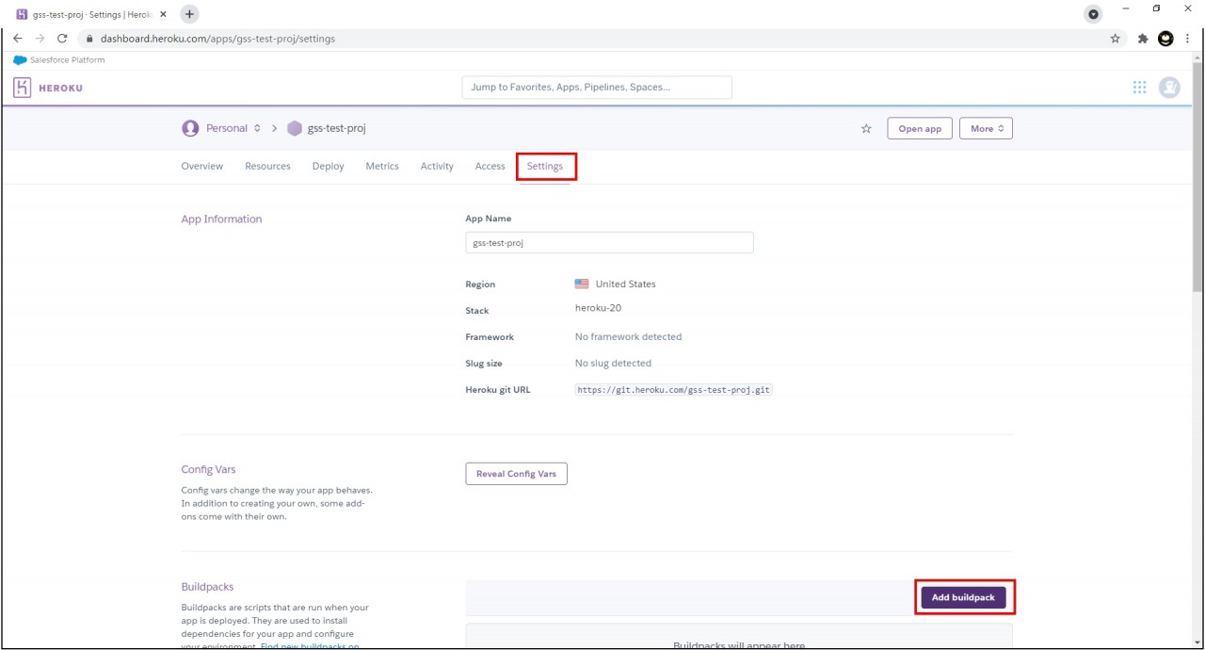
Task: Switch to the Resources tab
Action: [267, 167]
